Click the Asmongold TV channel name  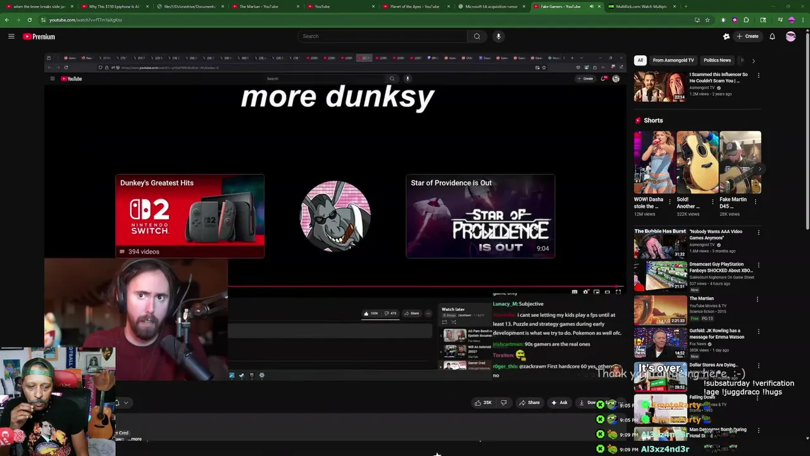tap(702, 87)
